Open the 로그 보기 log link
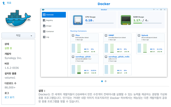 click(9, 97)
